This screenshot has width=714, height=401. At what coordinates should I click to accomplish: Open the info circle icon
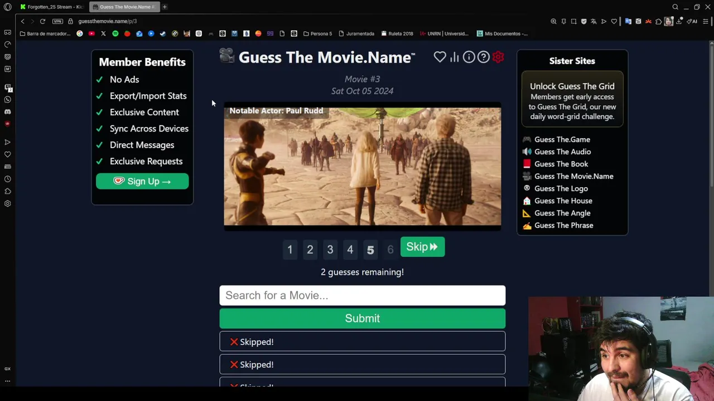(x=469, y=57)
